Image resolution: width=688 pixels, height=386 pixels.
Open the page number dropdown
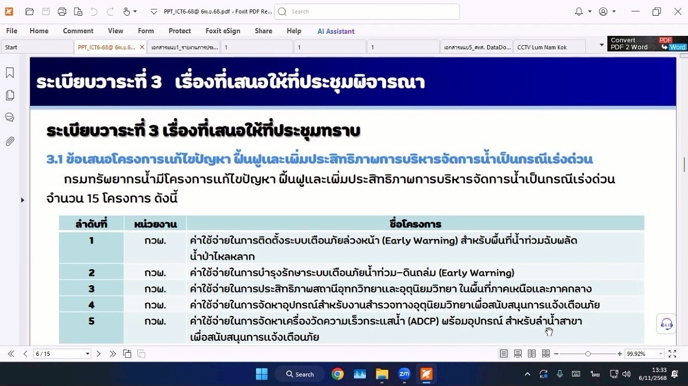(87, 354)
